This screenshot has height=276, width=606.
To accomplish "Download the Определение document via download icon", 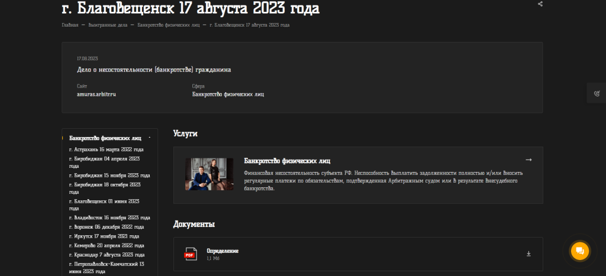I will click(x=528, y=254).
